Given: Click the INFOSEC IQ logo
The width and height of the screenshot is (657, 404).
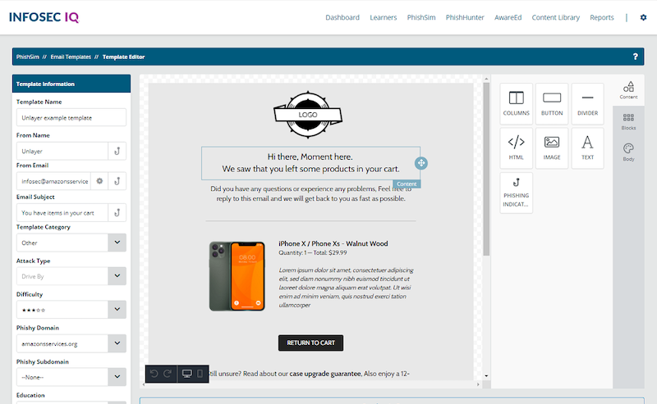Looking at the screenshot, I should pos(44,17).
